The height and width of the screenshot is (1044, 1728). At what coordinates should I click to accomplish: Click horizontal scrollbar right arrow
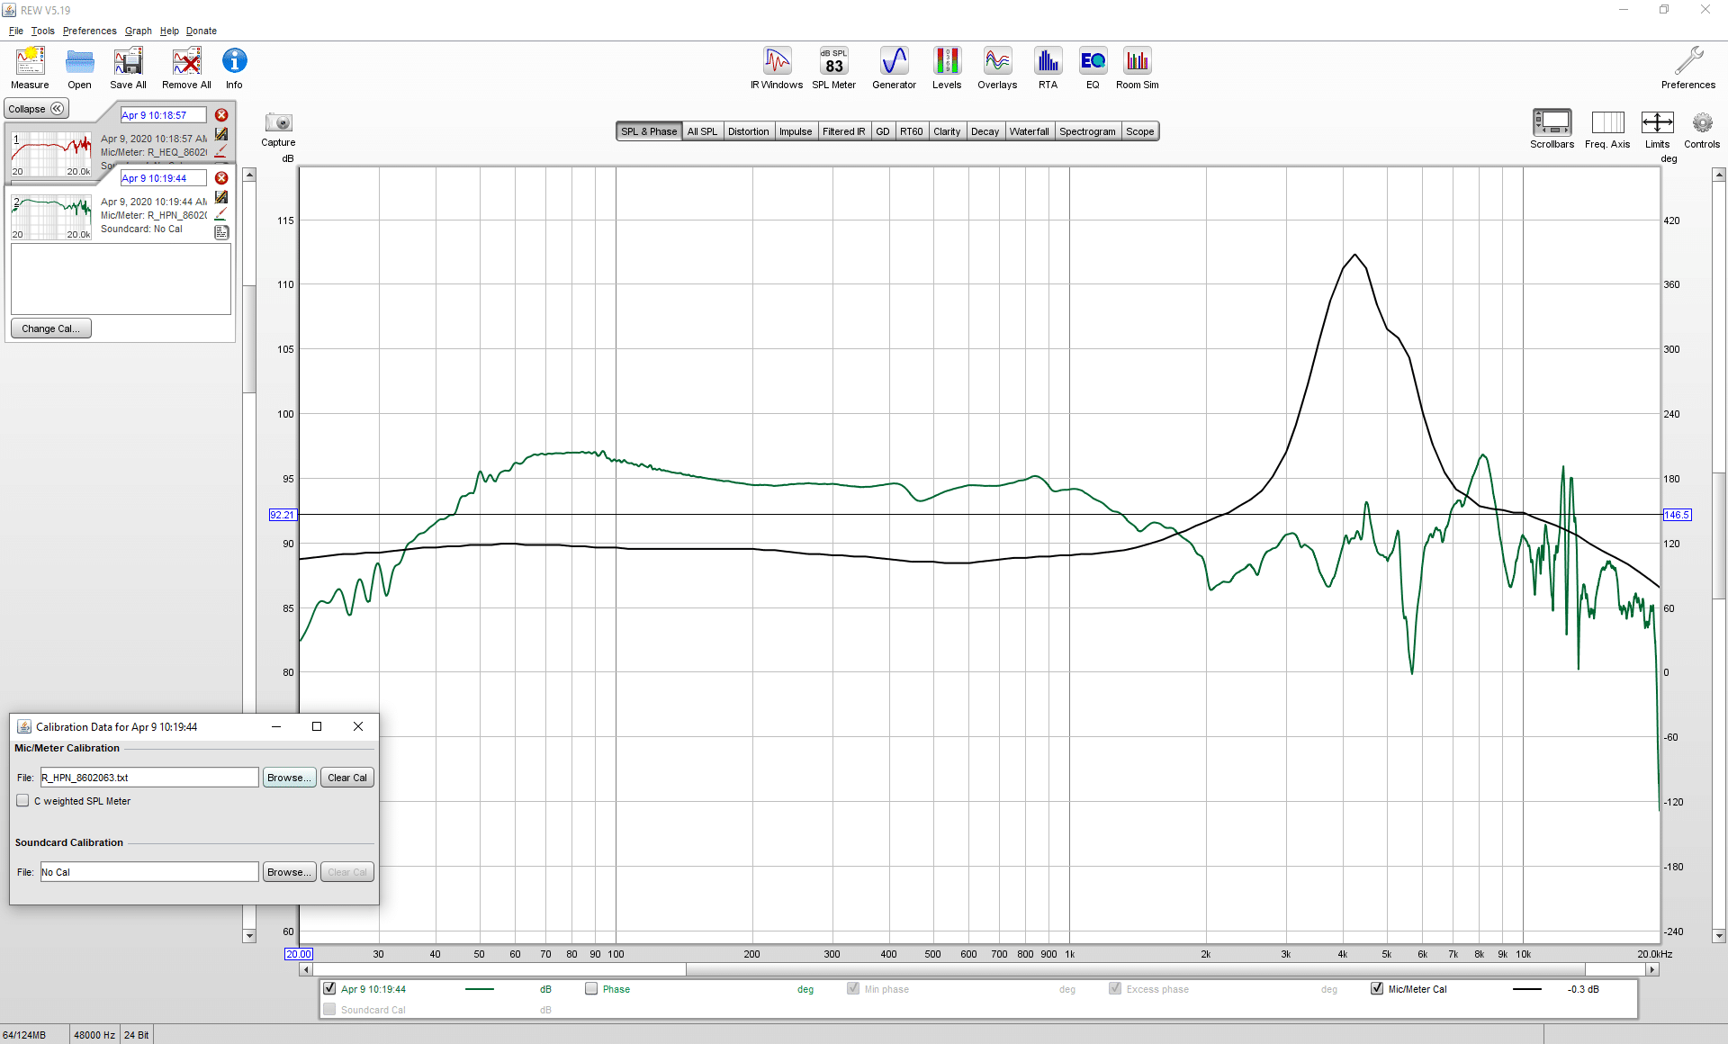(x=1651, y=969)
